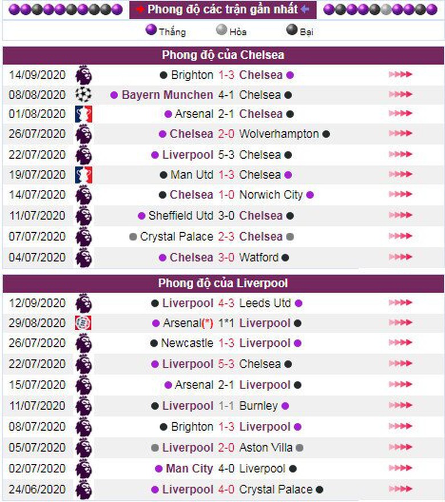Expand details arrows for Liverpool 4-3 Leeds Utd

tap(400, 303)
